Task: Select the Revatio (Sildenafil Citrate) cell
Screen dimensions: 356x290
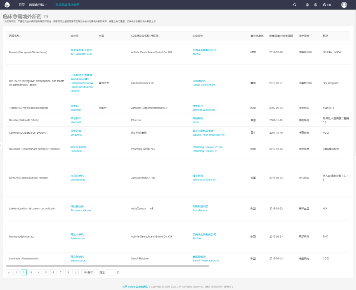Action: point(24,120)
